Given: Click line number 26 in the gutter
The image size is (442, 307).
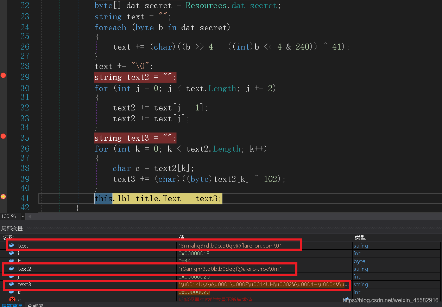Looking at the screenshot, I should click(25, 46).
